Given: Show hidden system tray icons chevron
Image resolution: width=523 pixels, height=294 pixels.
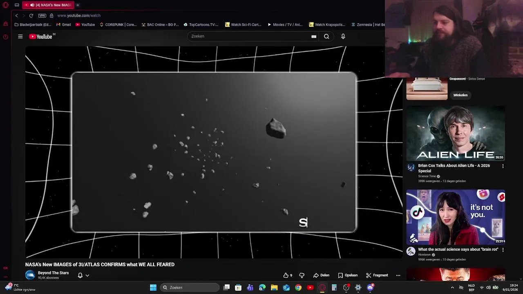Looking at the screenshot, I should tap(451, 287).
